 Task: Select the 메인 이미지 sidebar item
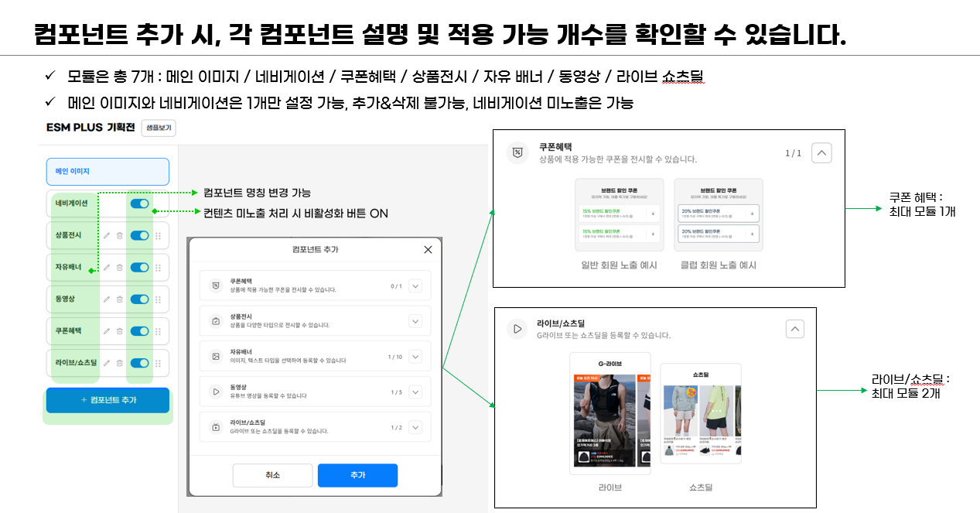108,171
